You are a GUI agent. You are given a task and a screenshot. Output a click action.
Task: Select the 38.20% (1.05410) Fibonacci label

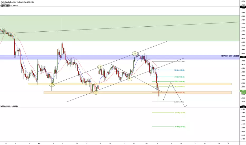coord(179,86)
